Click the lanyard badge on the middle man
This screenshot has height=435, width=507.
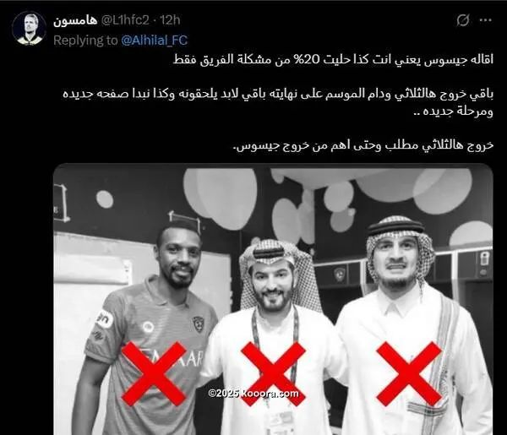[280, 421]
